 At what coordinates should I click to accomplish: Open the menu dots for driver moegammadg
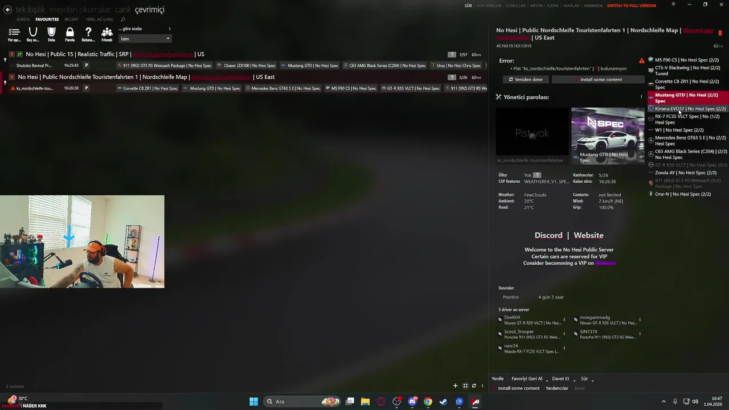(640, 319)
